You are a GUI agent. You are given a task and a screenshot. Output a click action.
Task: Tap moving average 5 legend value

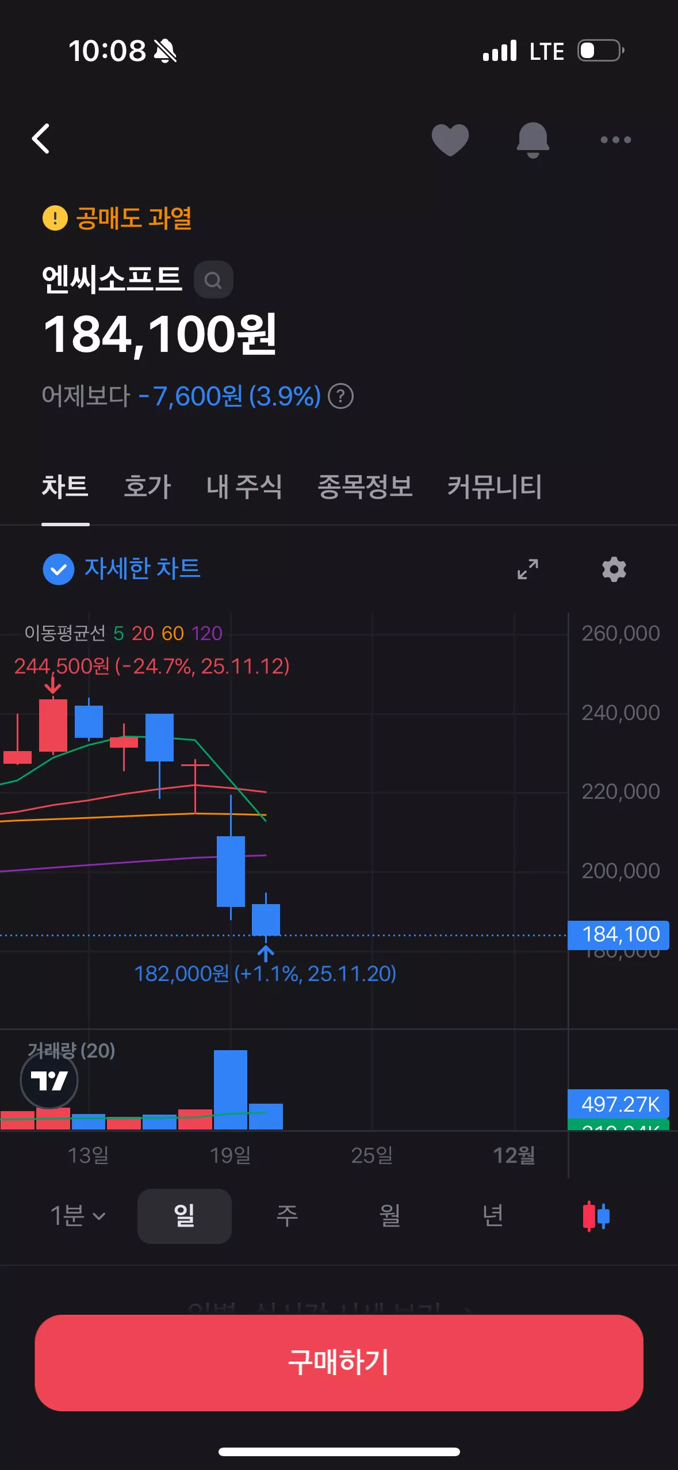118,633
